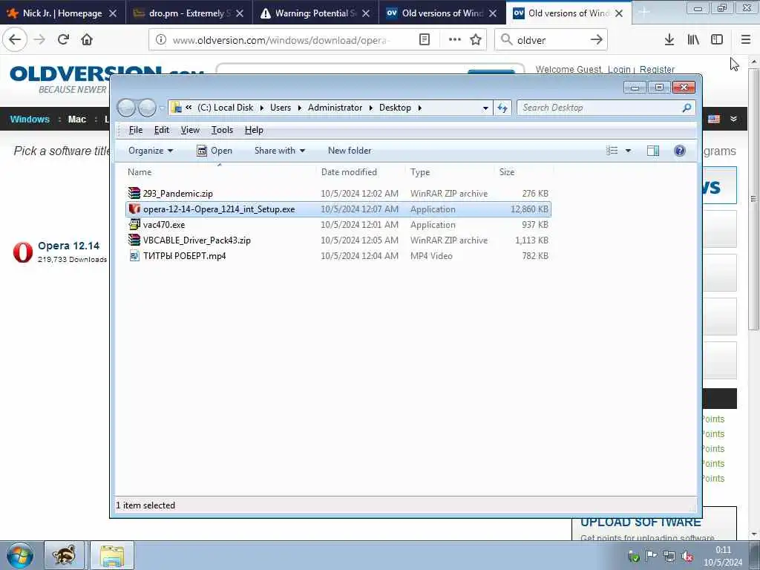Expand Organize dropdown

click(151, 151)
